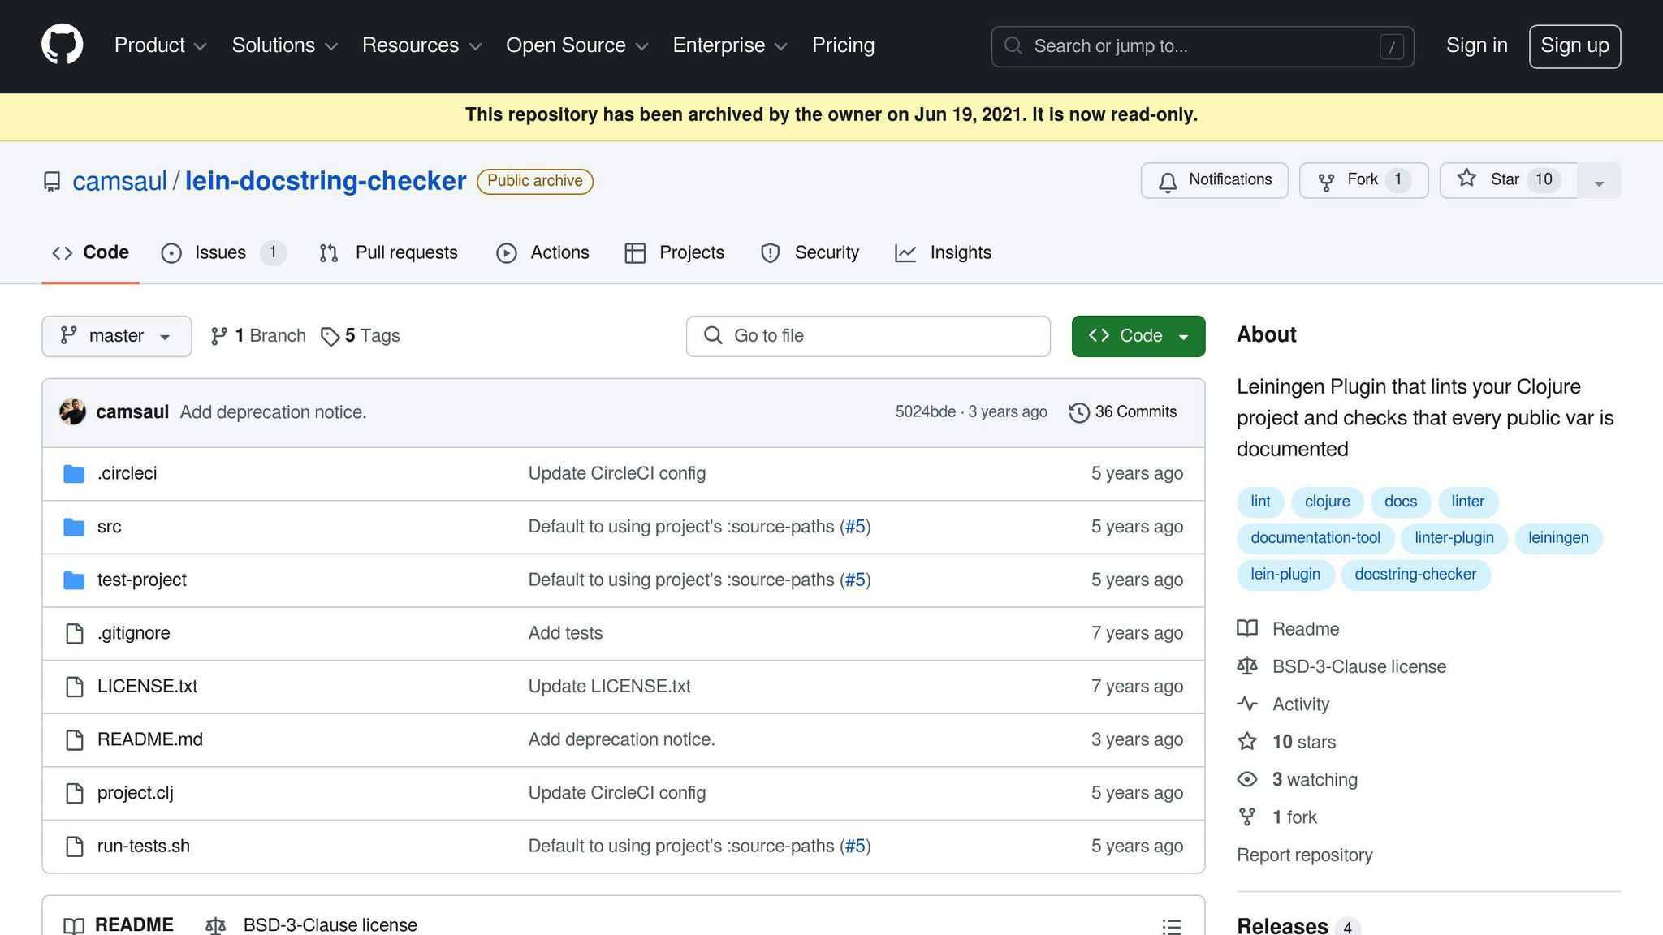Screen dimensions: 1663x935
Task: Open the README.md file
Action: (x=150, y=739)
